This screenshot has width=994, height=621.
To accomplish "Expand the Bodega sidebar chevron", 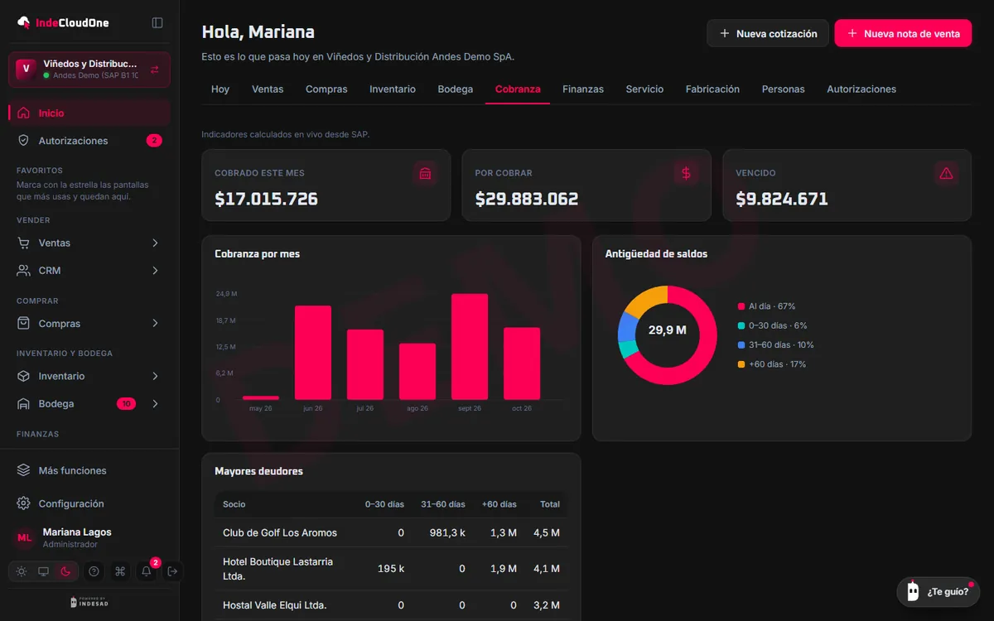I will click(156, 404).
